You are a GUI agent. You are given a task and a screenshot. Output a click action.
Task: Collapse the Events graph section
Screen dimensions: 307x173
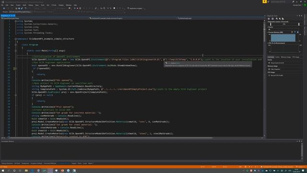268,27
